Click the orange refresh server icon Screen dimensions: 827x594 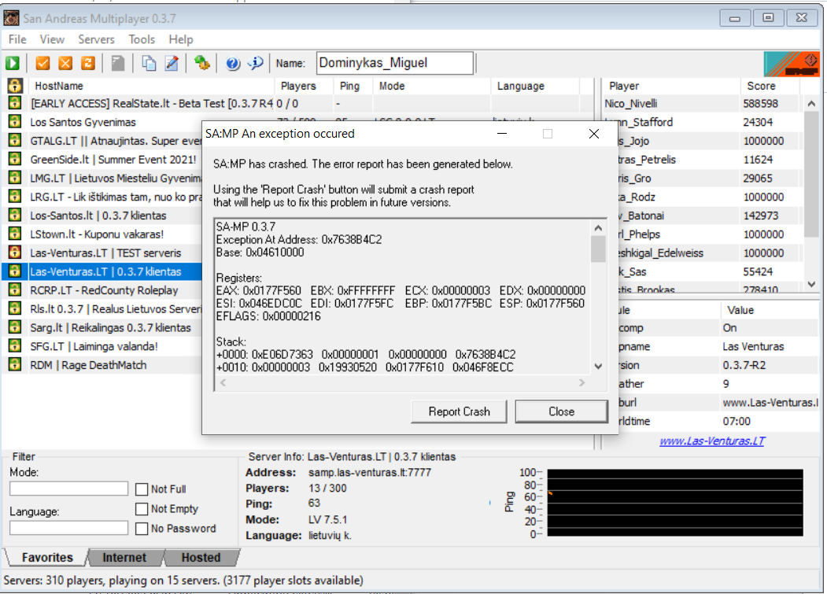tap(88, 63)
